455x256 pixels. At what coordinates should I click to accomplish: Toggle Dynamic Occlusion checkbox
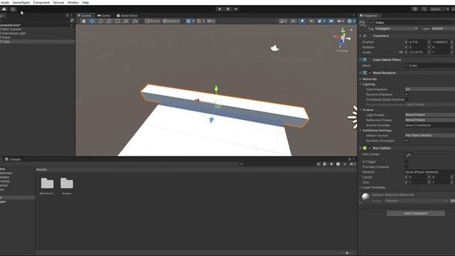point(407,141)
